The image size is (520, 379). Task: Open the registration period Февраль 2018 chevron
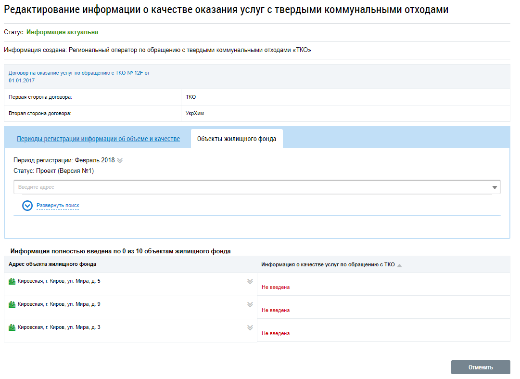click(x=120, y=161)
